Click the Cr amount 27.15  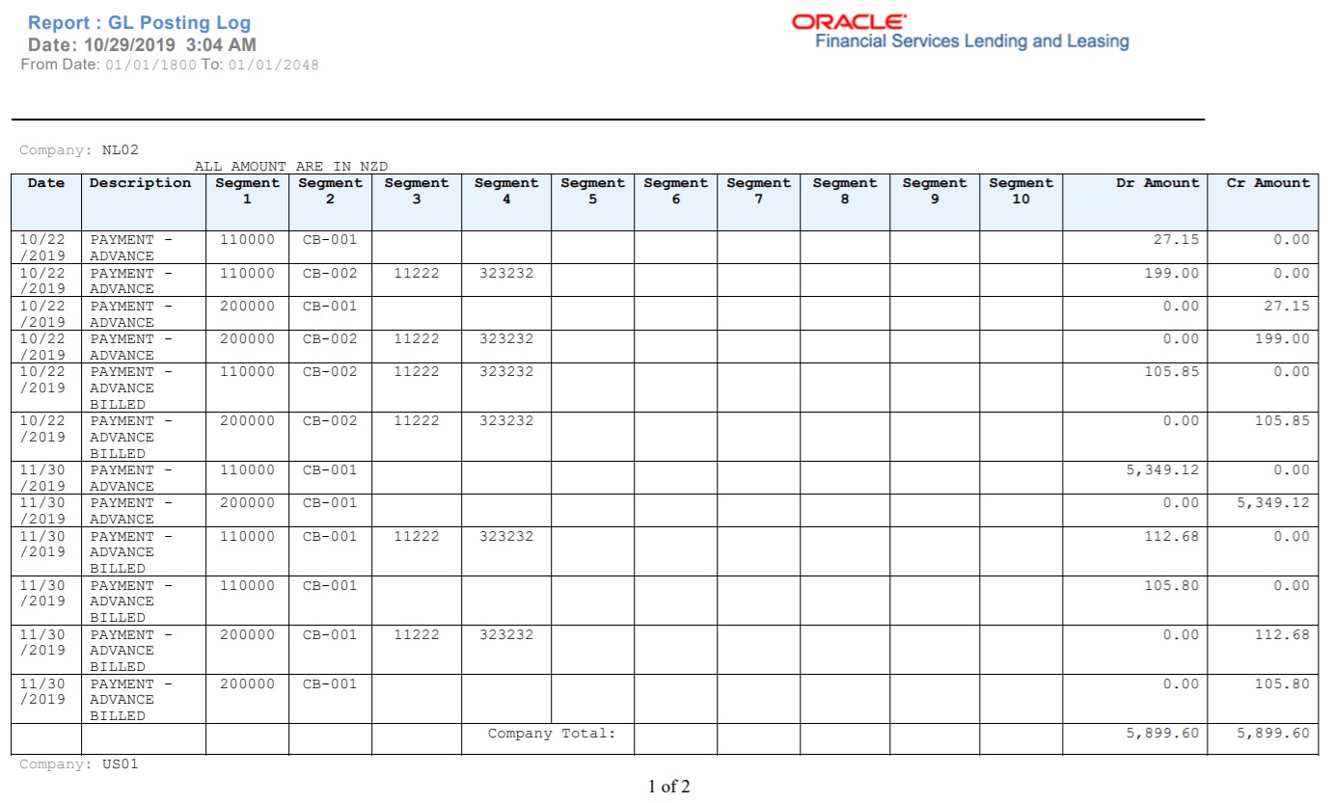pos(1287,306)
